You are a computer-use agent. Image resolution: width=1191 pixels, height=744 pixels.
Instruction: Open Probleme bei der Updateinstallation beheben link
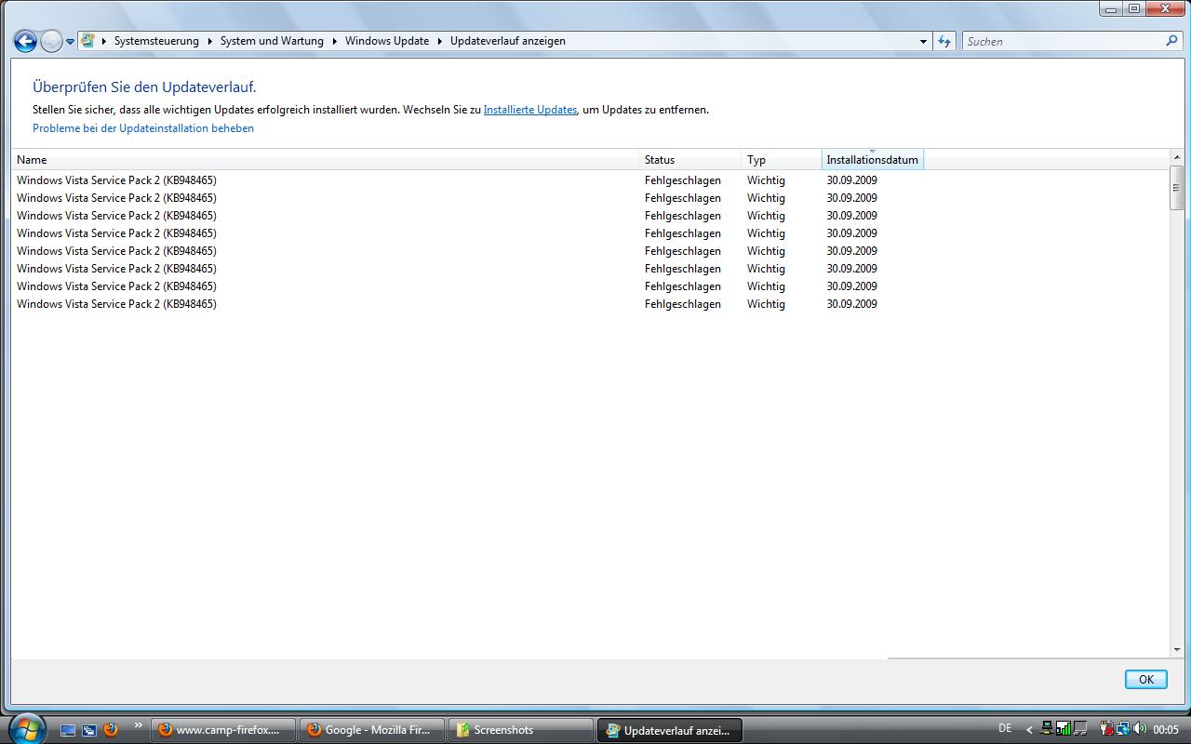tap(143, 128)
